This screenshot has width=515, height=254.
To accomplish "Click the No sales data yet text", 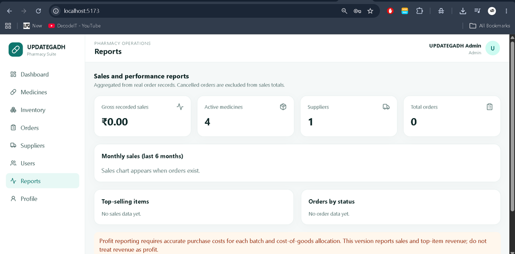I will coord(121,214).
